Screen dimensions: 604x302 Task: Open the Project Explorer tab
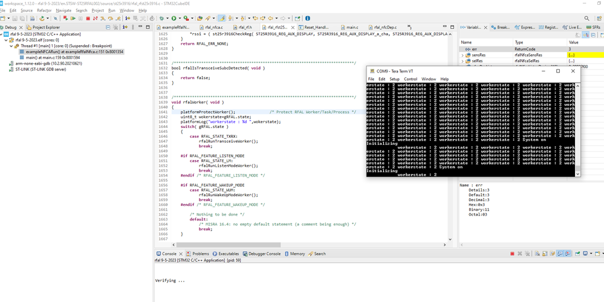(43, 27)
